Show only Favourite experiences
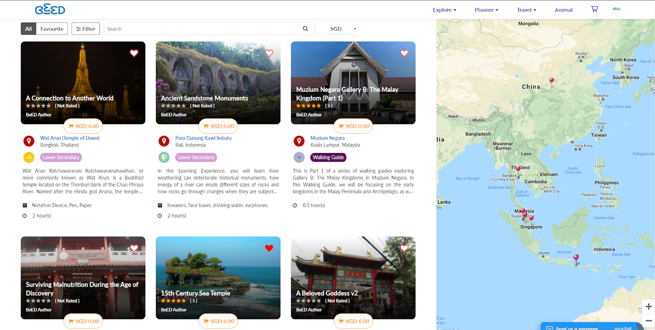This screenshot has width=655, height=330. 52,29
